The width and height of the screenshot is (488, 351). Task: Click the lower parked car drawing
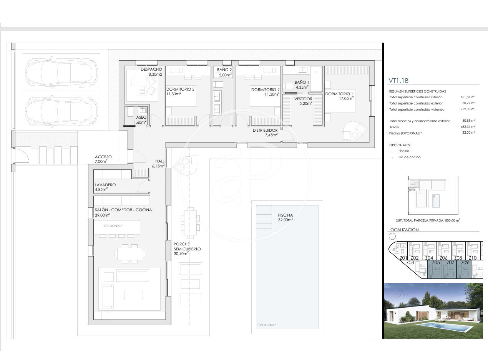[x=61, y=111]
